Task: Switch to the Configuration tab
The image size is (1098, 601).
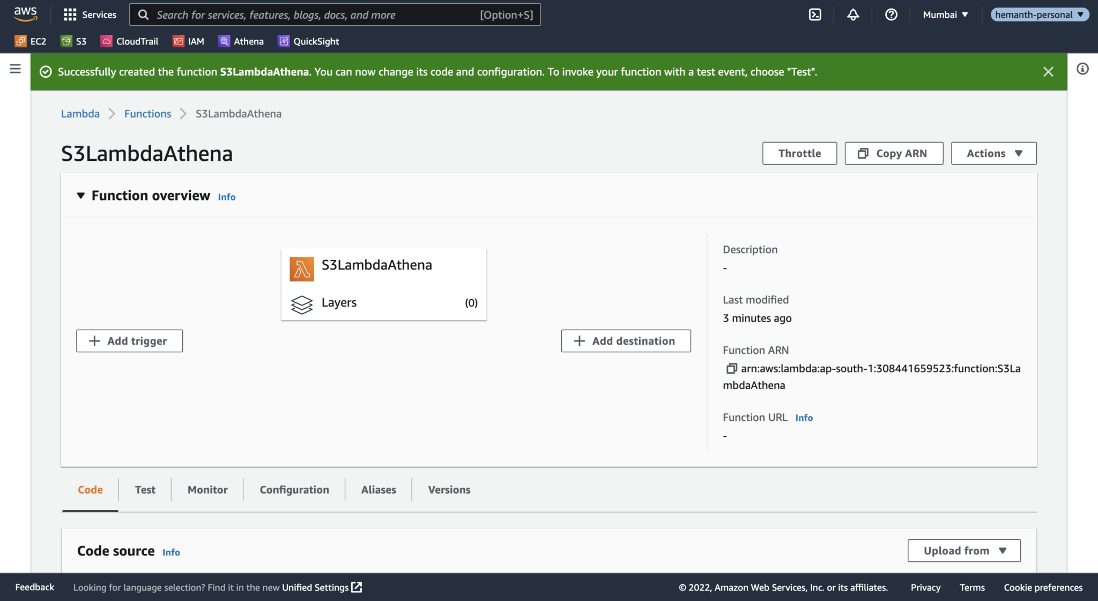Action: (294, 489)
